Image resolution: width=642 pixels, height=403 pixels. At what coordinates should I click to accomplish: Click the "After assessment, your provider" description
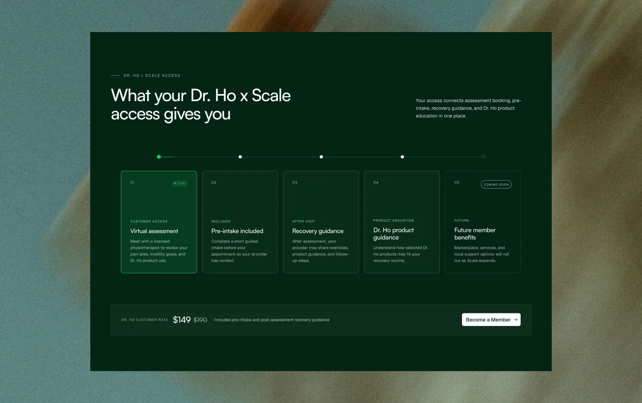point(320,251)
